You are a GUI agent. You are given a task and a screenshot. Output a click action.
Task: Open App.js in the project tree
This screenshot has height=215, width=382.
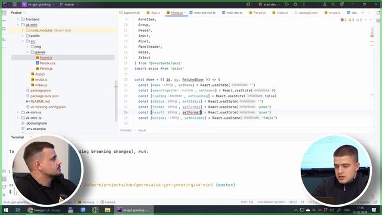tap(40, 74)
